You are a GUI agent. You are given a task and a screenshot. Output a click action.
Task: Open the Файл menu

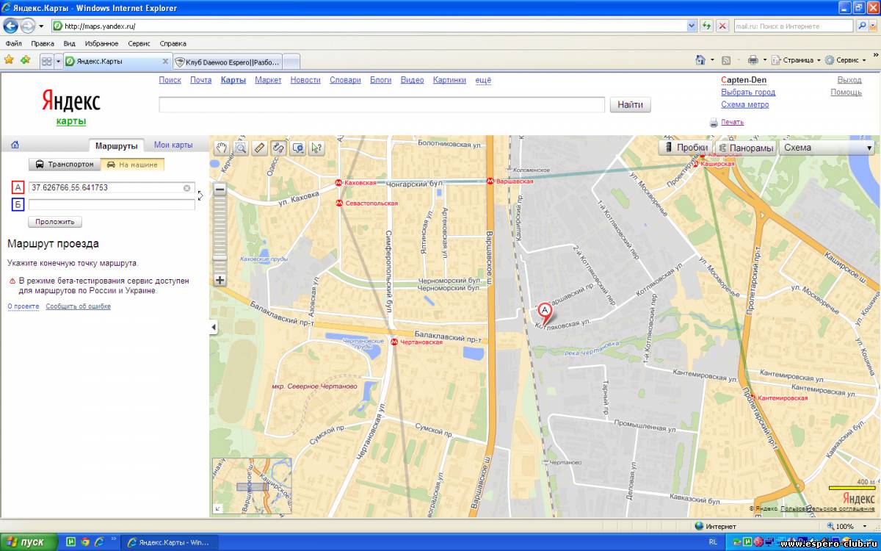tap(13, 43)
